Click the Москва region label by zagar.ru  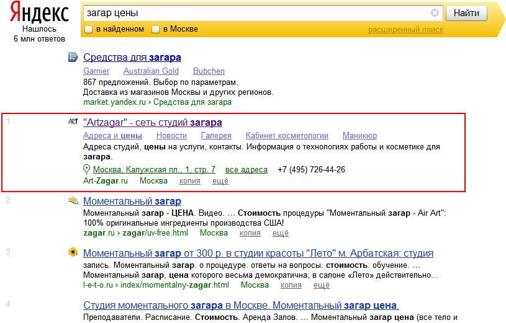(214, 232)
